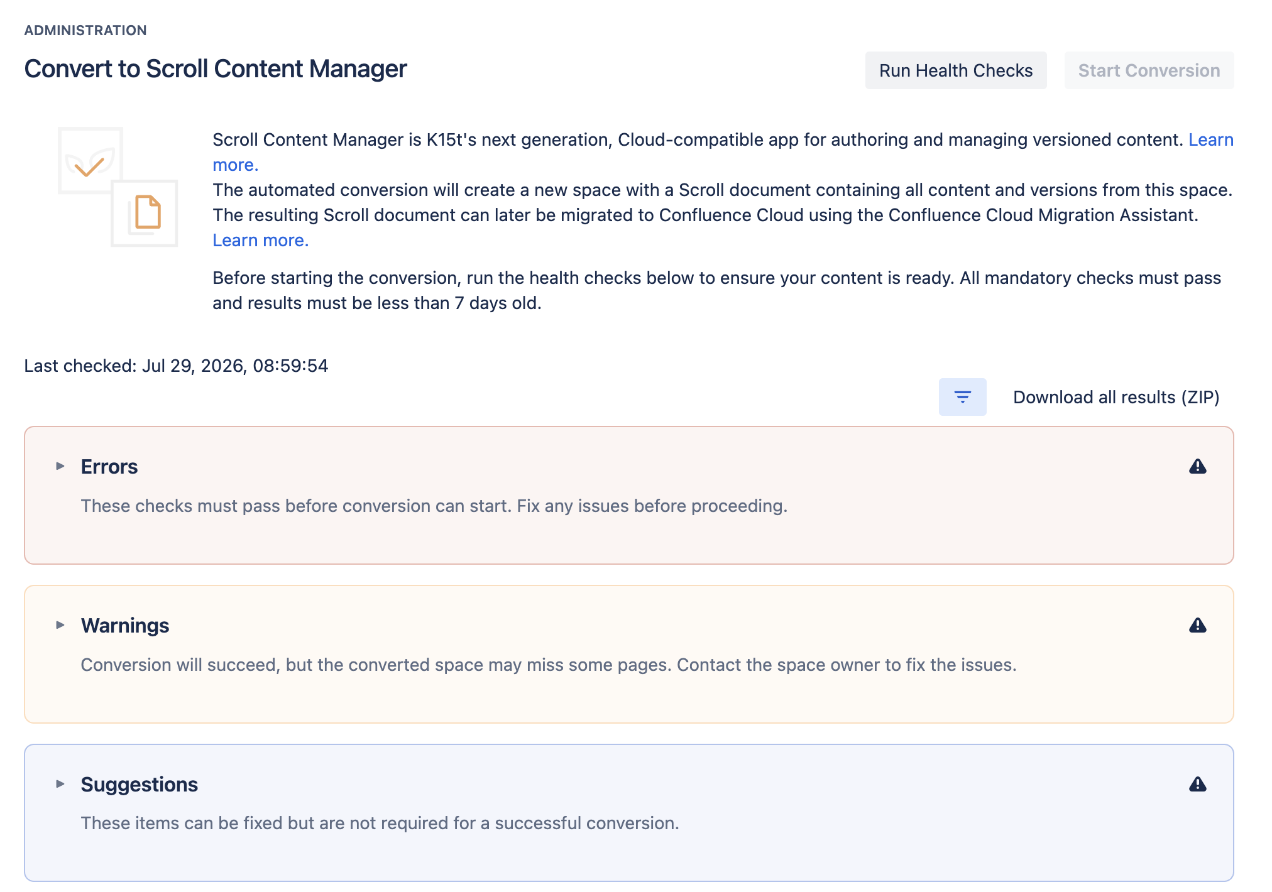Click the Last checked timestamp text
The width and height of the screenshot is (1272, 892).
click(176, 366)
